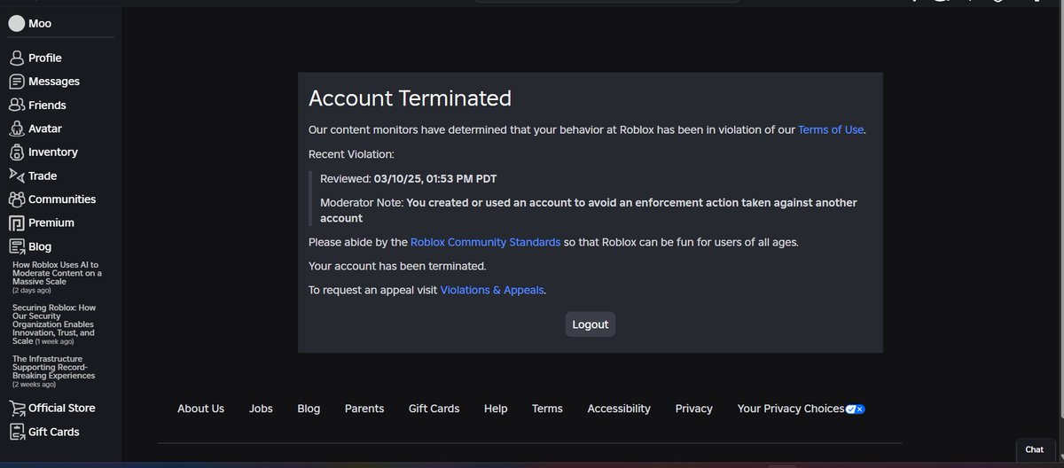
Task: Click the Blog footer link
Action: click(x=309, y=409)
